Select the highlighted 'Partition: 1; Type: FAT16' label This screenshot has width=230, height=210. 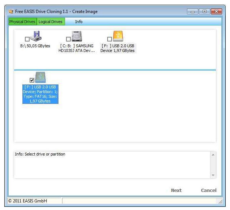40,94
